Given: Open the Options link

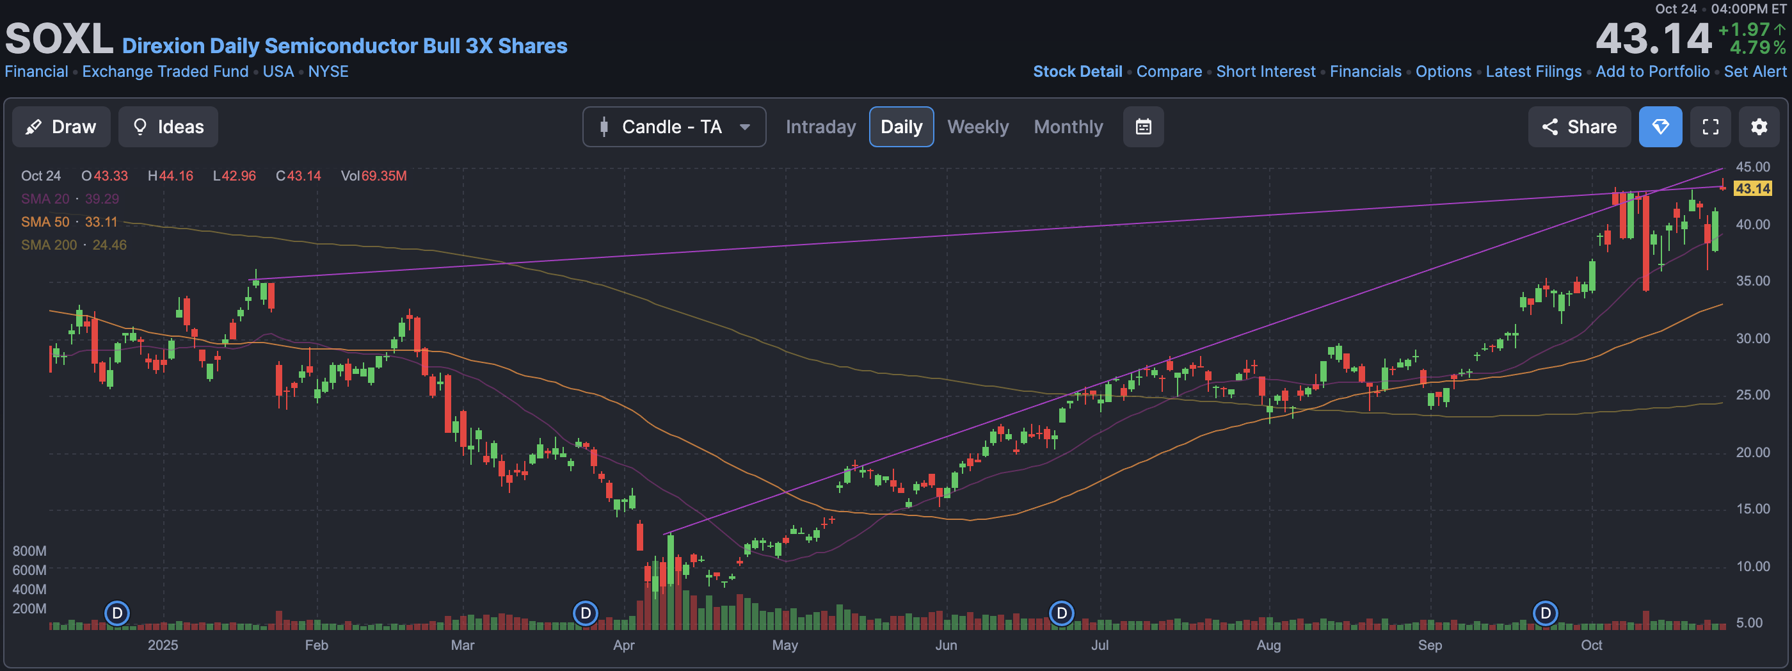Looking at the screenshot, I should [x=1443, y=72].
